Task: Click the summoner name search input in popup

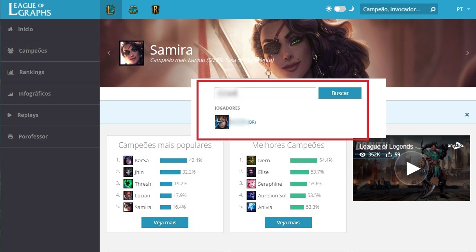Action: click(x=265, y=93)
